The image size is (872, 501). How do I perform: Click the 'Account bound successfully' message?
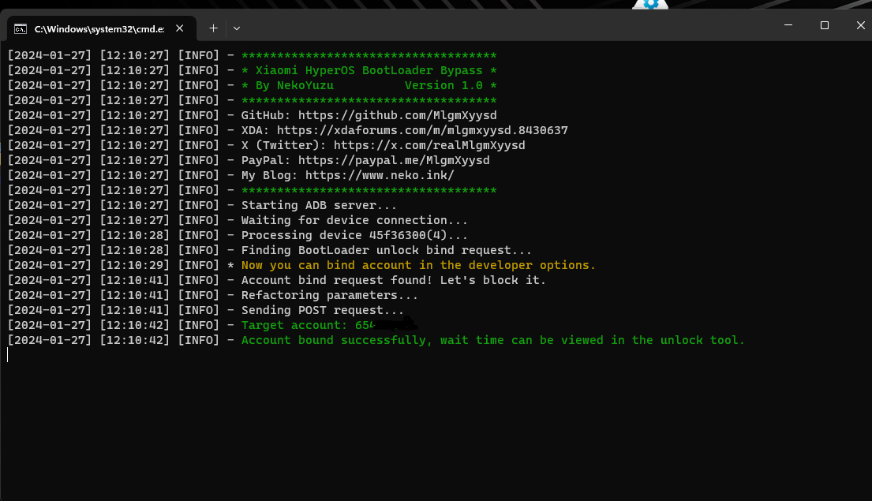[493, 341]
